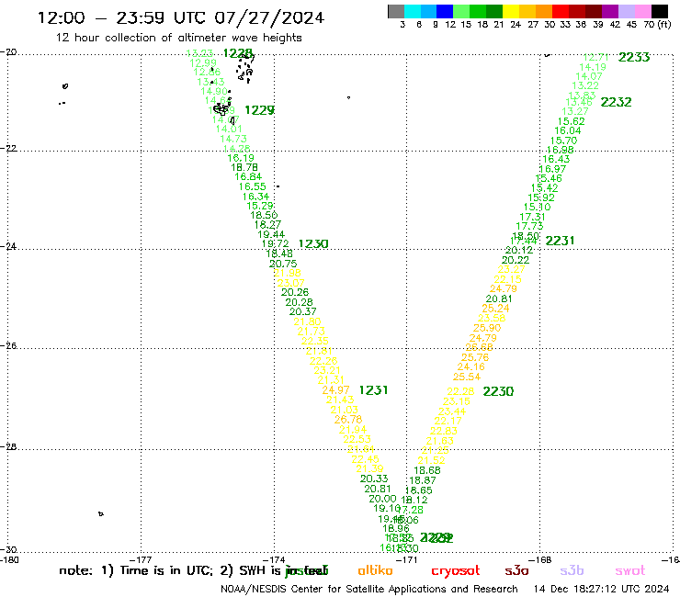
Task: Select the 1231 time marker
Action: [373, 390]
